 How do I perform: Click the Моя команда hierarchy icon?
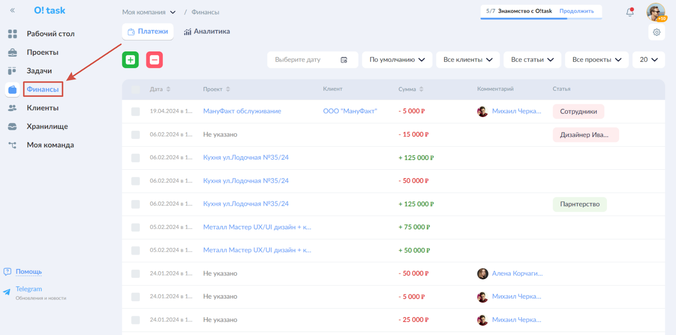pos(13,145)
